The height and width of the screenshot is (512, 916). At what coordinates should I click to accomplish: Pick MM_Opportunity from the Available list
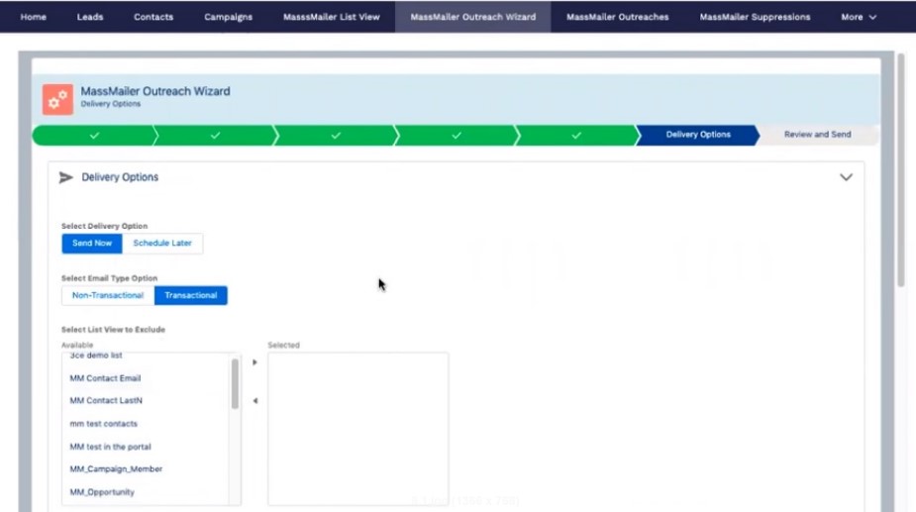tap(102, 492)
